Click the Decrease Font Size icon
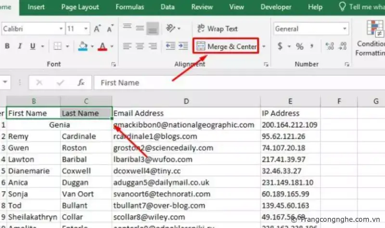This screenshot has width=385, height=228. tap(110, 29)
